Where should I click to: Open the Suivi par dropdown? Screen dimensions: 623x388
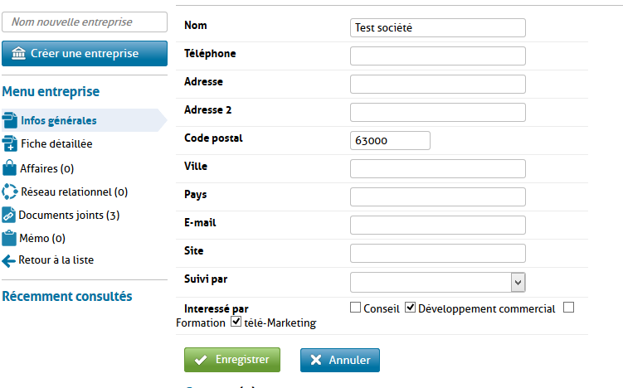click(x=518, y=282)
